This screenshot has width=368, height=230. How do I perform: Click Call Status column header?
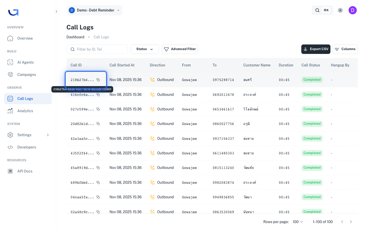point(311,65)
